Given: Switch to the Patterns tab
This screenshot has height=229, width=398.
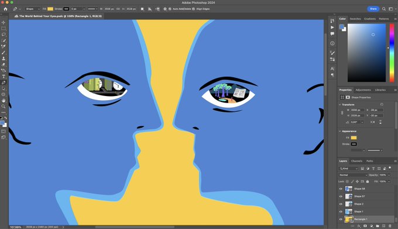Looking at the screenshot, I should click(384, 19).
